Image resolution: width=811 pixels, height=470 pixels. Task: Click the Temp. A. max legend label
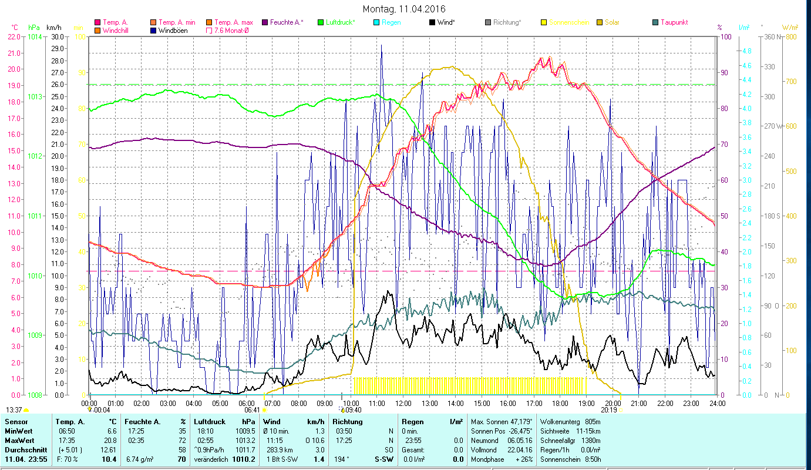coord(233,22)
